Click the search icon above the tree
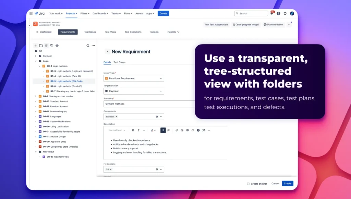351x199 pixels. click(x=88, y=46)
